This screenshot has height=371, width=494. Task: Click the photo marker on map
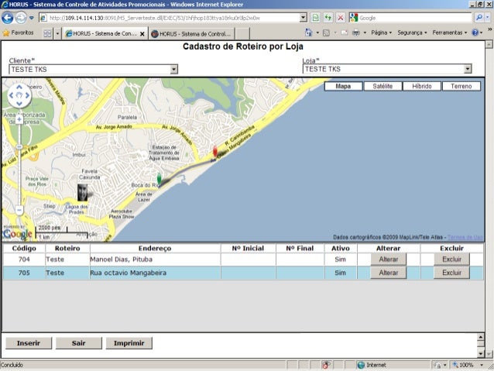click(x=82, y=192)
